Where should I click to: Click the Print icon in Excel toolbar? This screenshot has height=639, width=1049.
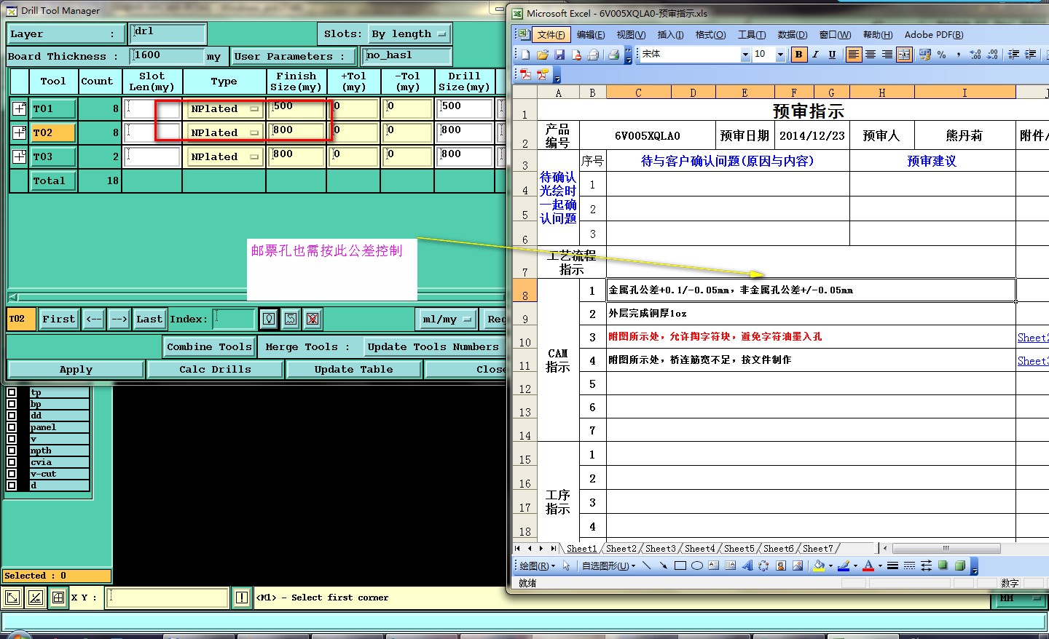tap(613, 55)
